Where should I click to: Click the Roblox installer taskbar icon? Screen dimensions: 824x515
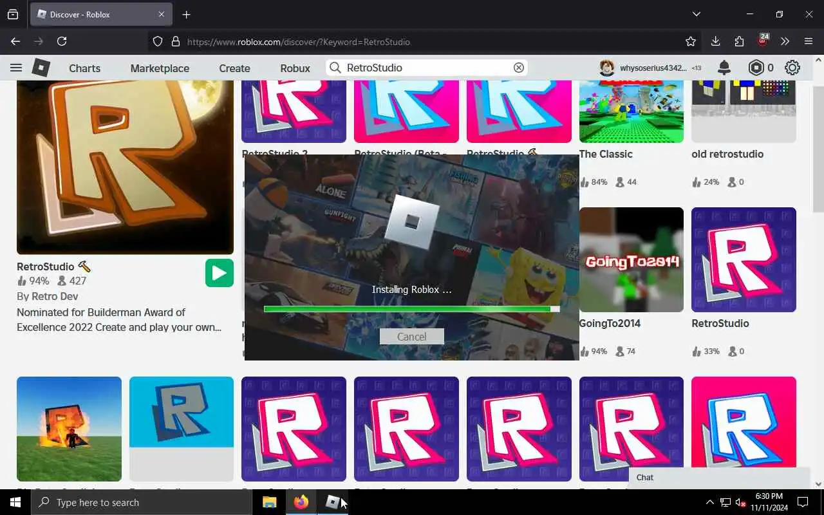[x=332, y=502]
